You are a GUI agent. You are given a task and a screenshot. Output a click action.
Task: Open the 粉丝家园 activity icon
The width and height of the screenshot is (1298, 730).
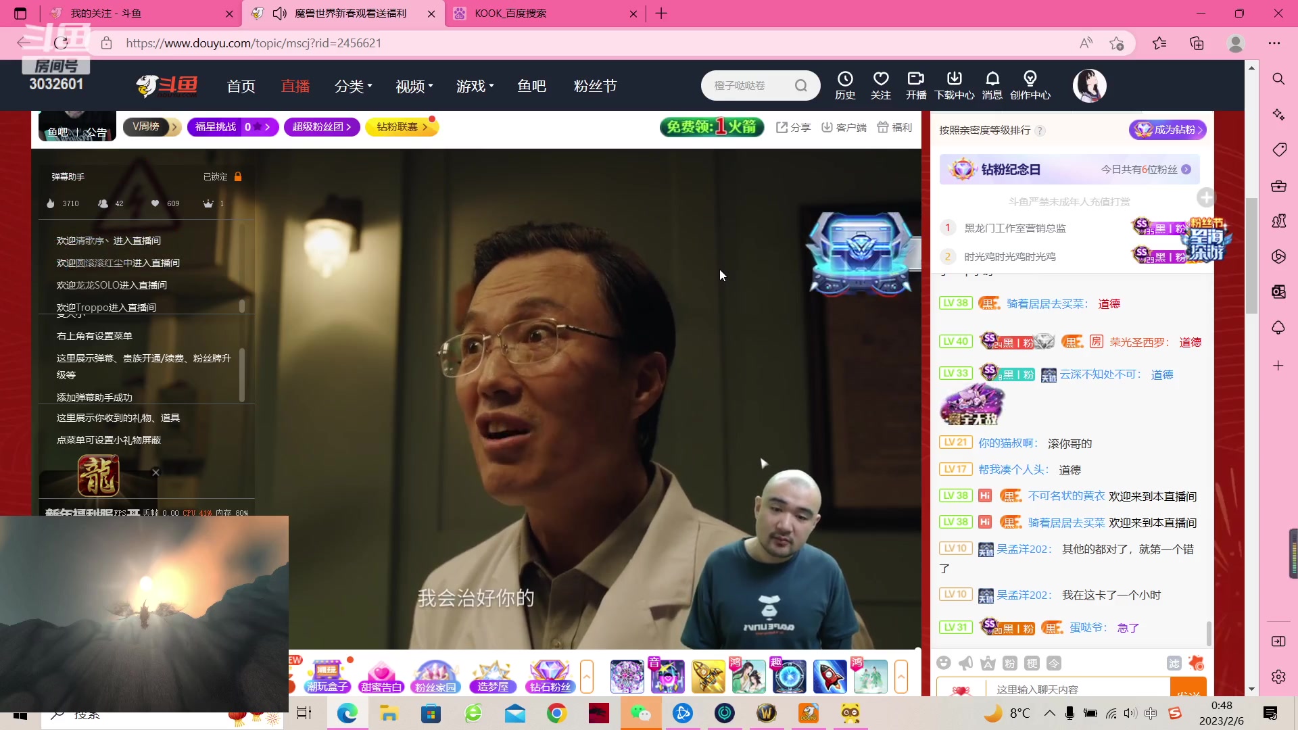pos(435,677)
